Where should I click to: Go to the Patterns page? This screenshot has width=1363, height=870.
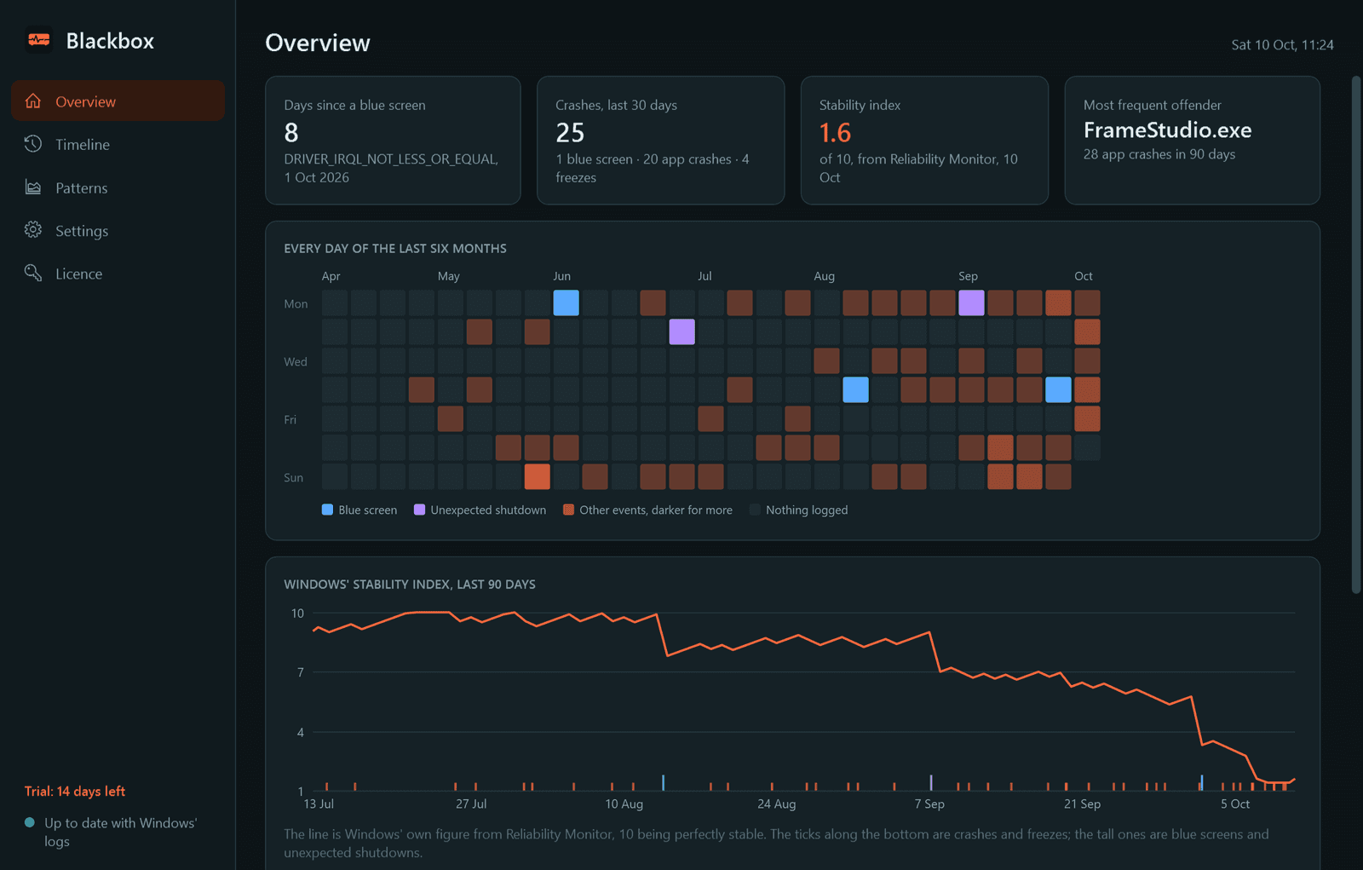(118, 187)
